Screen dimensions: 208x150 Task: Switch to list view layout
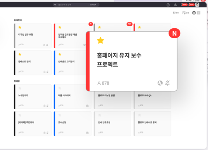coord(198,13)
